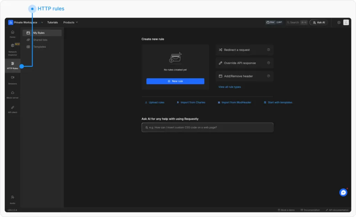Expand help info on Redirect a request
The height and width of the screenshot is (217, 356).
coord(268,50)
